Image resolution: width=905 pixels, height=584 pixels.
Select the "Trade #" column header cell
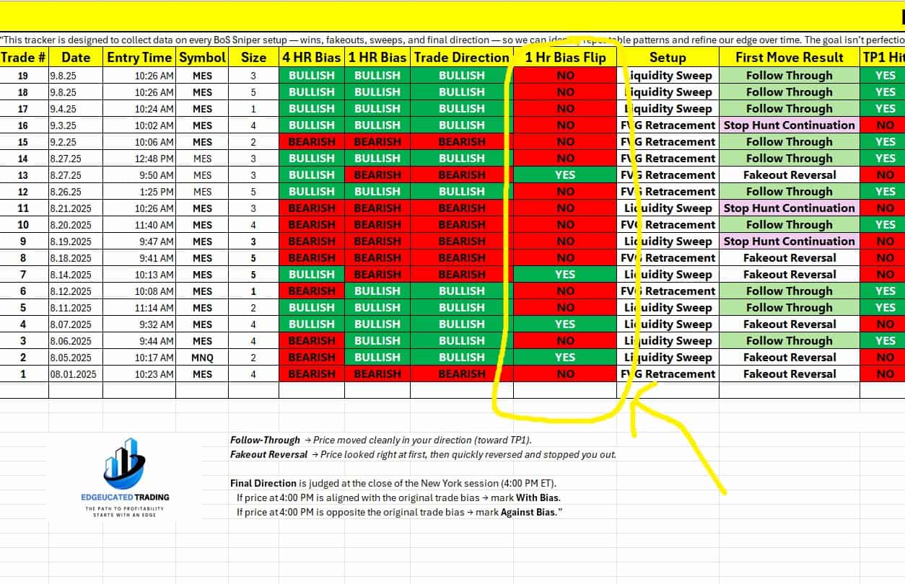23,58
